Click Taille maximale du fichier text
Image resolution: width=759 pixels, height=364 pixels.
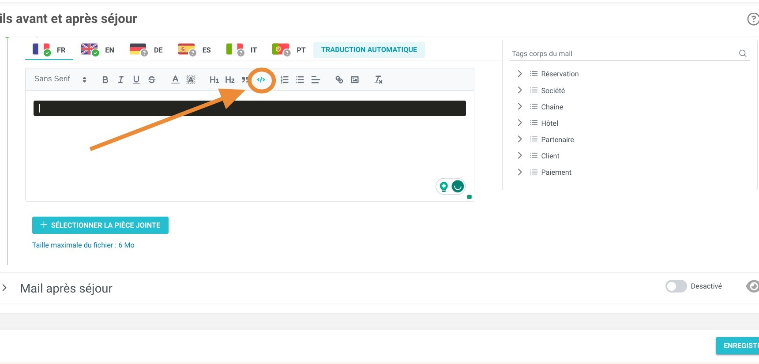click(83, 245)
